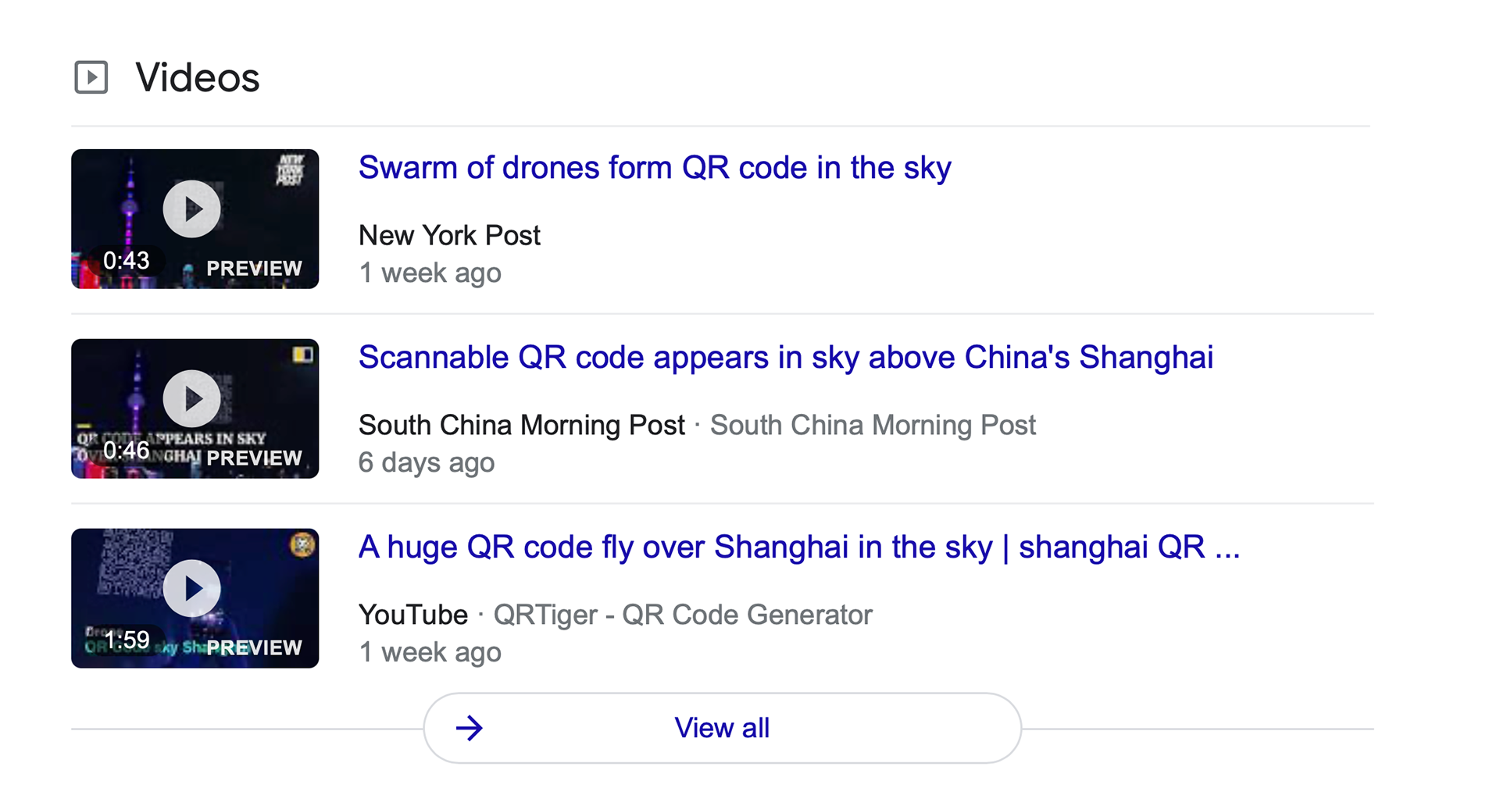
Task: Click PREVIEW label on second video thumbnail
Action: tap(254, 458)
